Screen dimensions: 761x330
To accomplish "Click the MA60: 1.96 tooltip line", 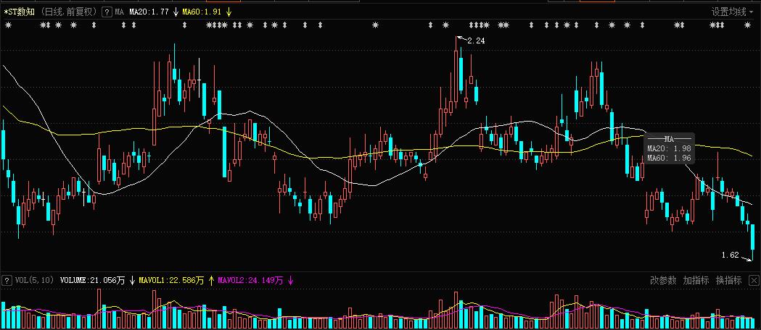I will 670,157.
